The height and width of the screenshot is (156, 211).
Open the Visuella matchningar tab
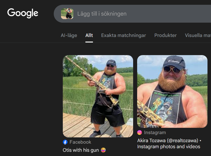198,35
